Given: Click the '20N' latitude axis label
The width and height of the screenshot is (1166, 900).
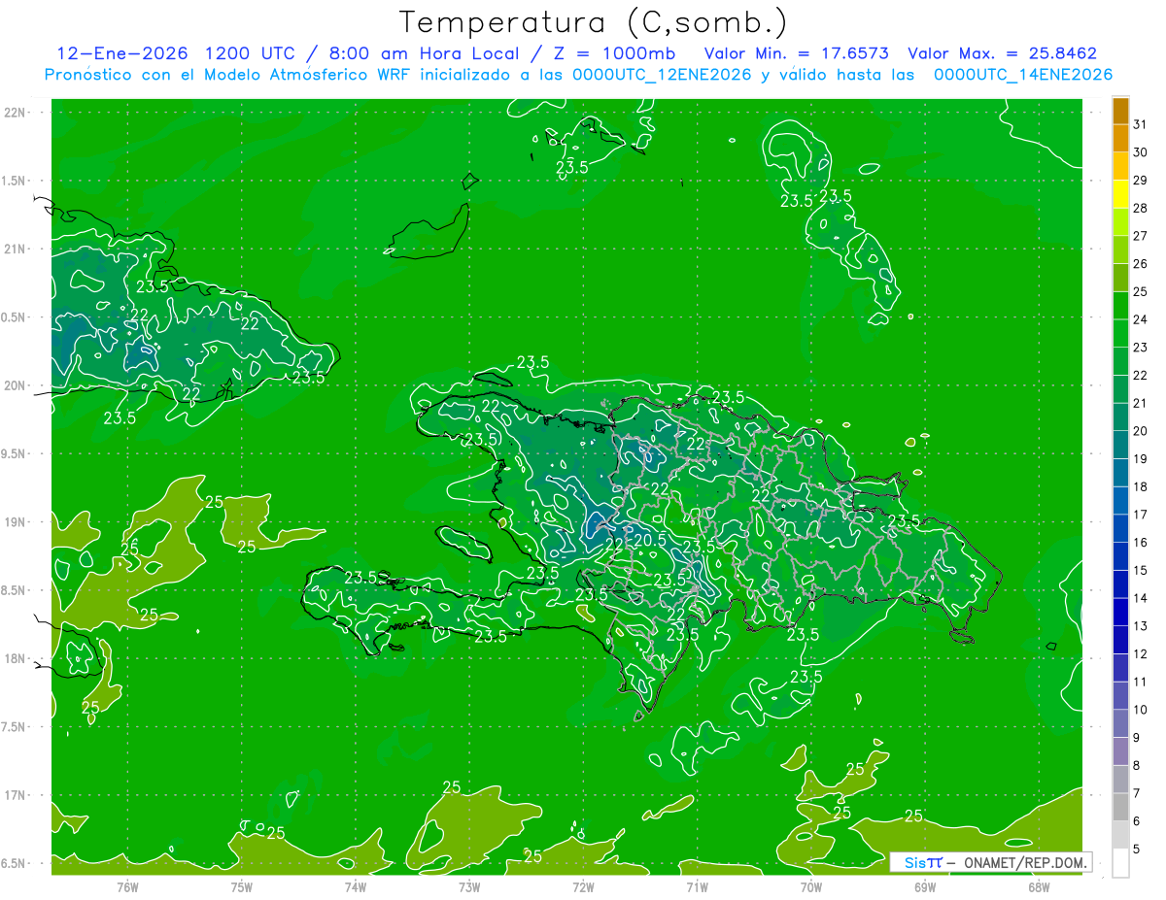Looking at the screenshot, I should coord(17,385).
